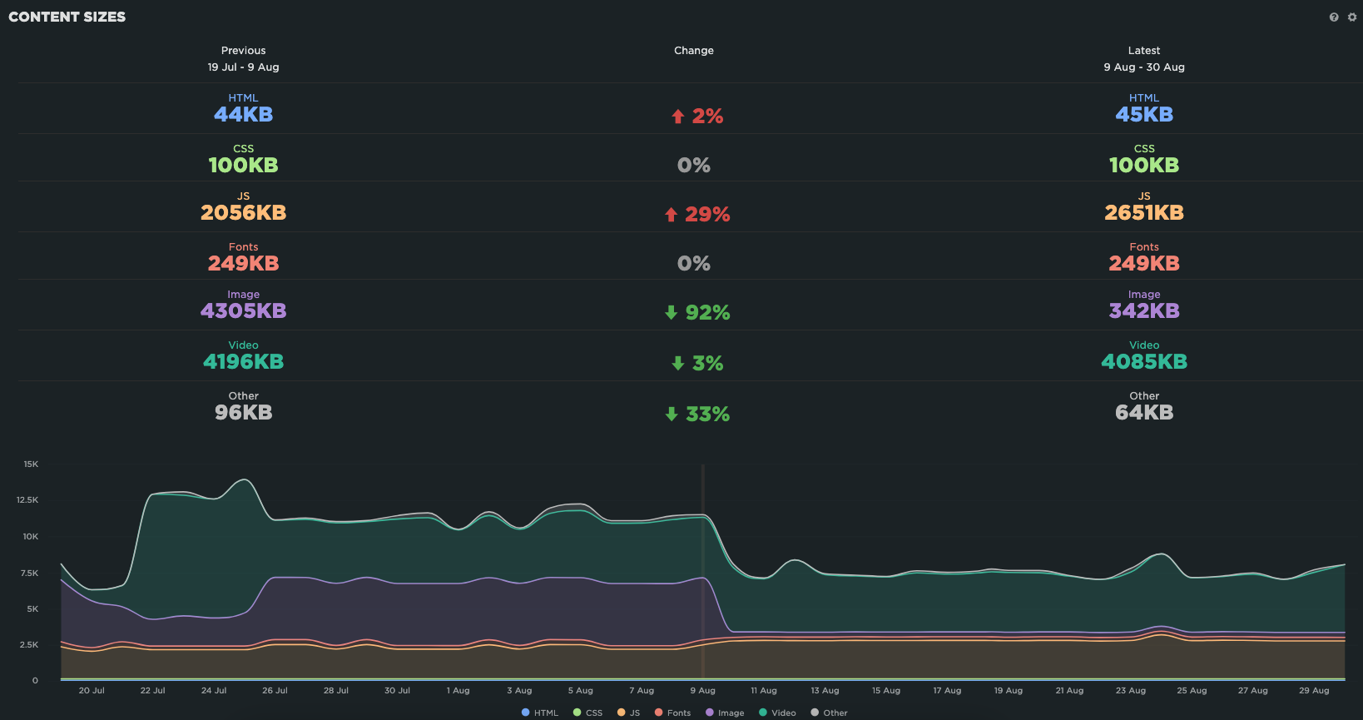Toggle the JS series in chart legend

[x=628, y=713]
